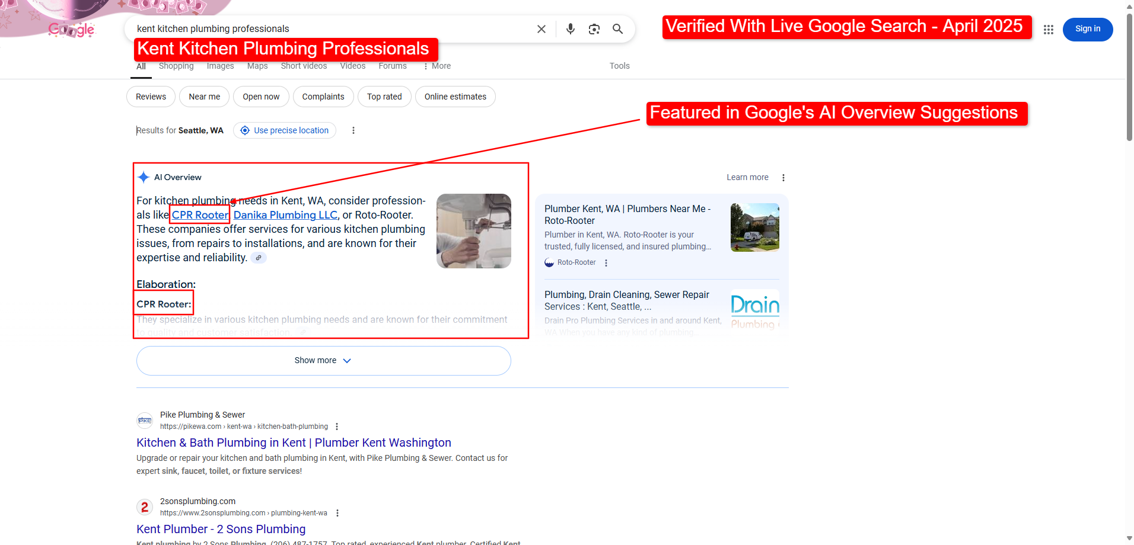The image size is (1134, 545).
Task: Click the AI Overview sparkle icon
Action: point(143,177)
